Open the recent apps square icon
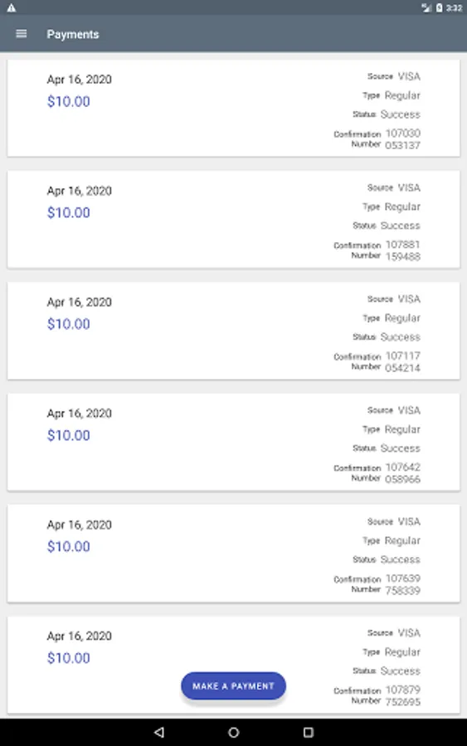The image size is (467, 746). pos(308,732)
